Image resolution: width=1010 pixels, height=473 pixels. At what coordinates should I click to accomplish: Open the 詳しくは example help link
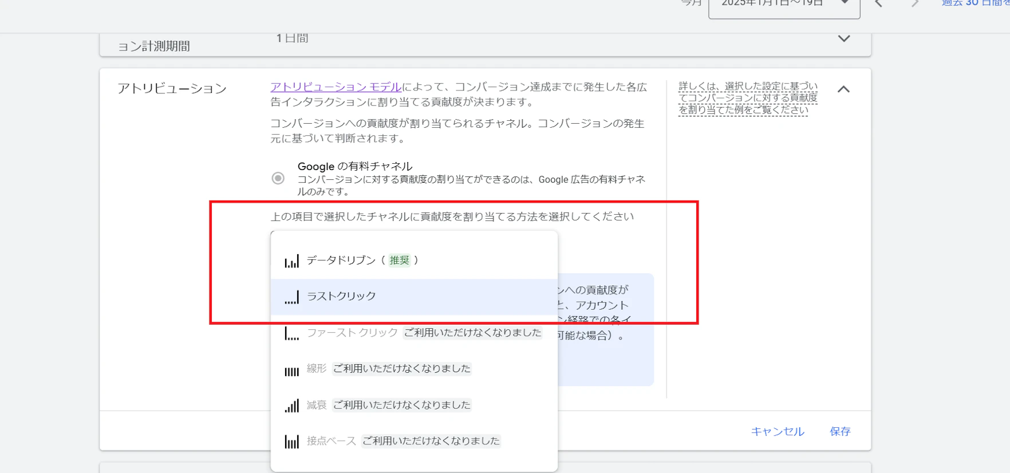[x=748, y=98]
